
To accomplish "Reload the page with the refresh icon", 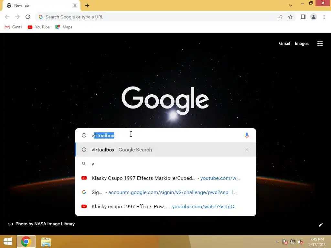I will [28, 17].
